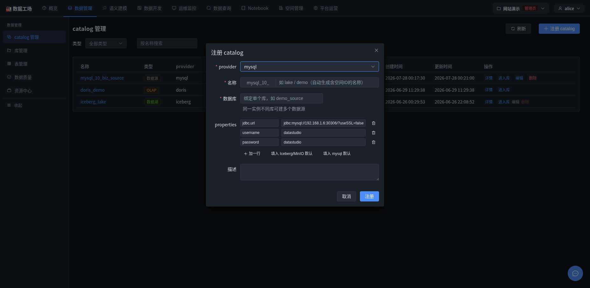
Task: Select 库管理 in the sidebar
Action: pos(34,50)
